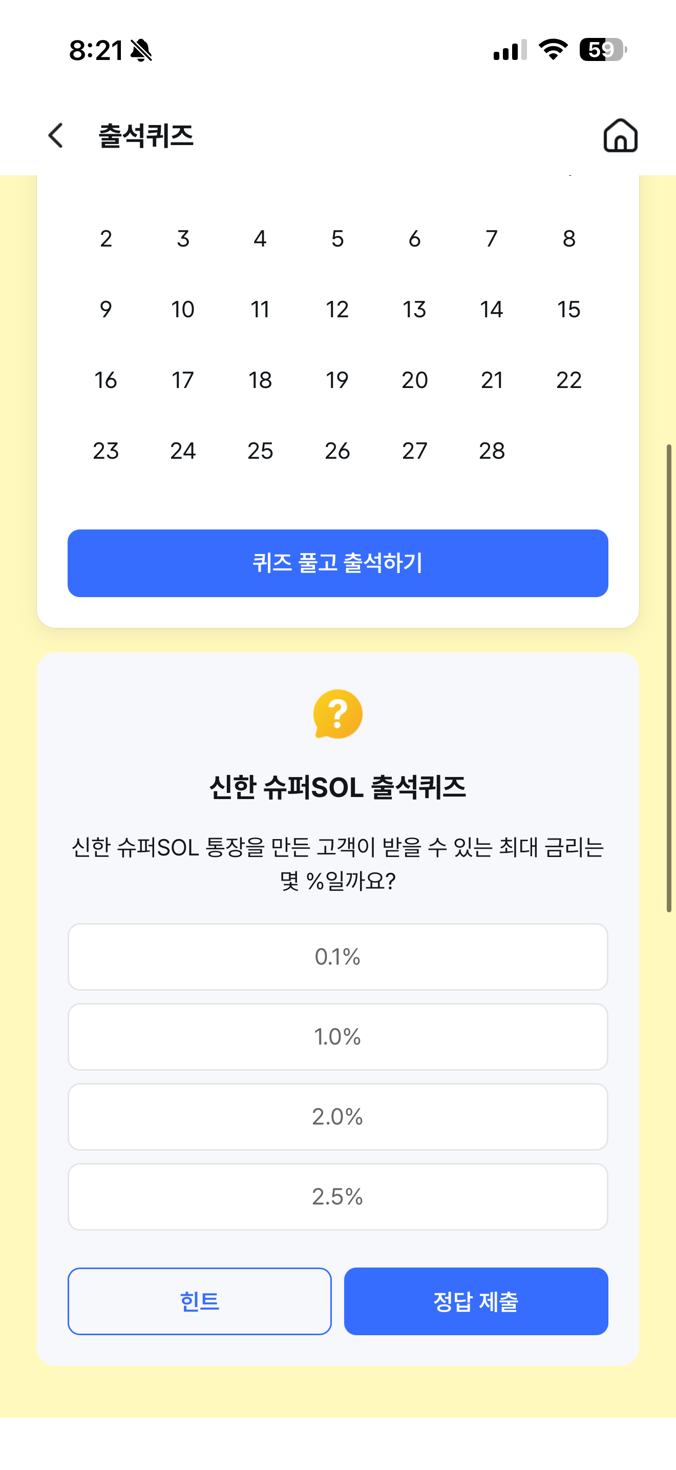676x1470 pixels.
Task: Select calendar day 14
Action: click(491, 309)
